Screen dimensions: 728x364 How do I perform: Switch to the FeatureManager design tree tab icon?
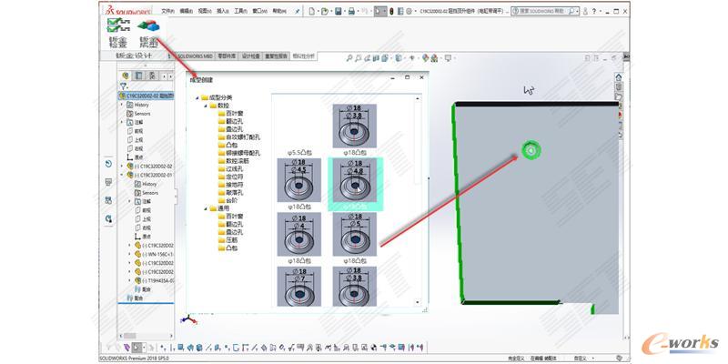click(x=126, y=76)
